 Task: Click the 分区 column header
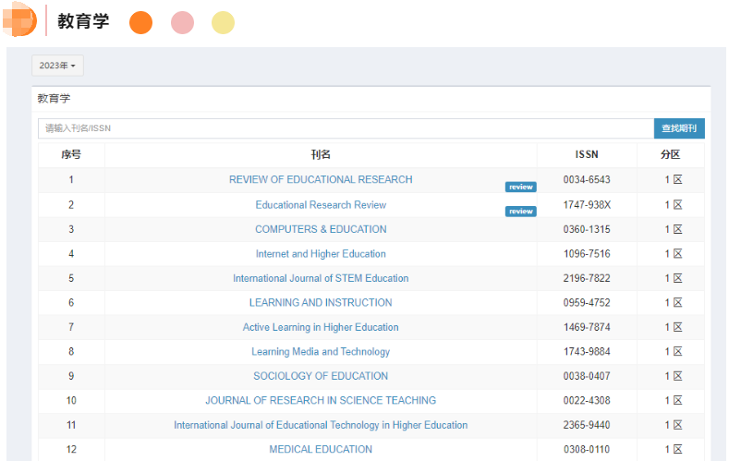pos(670,155)
